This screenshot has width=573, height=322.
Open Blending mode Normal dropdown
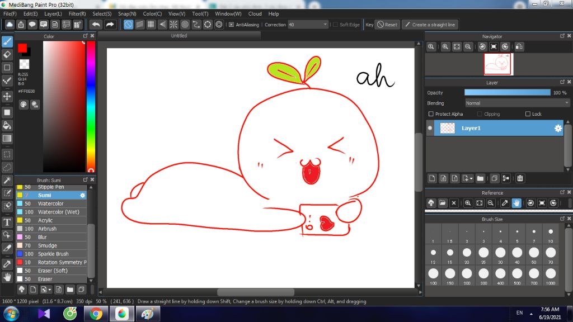[x=517, y=103]
